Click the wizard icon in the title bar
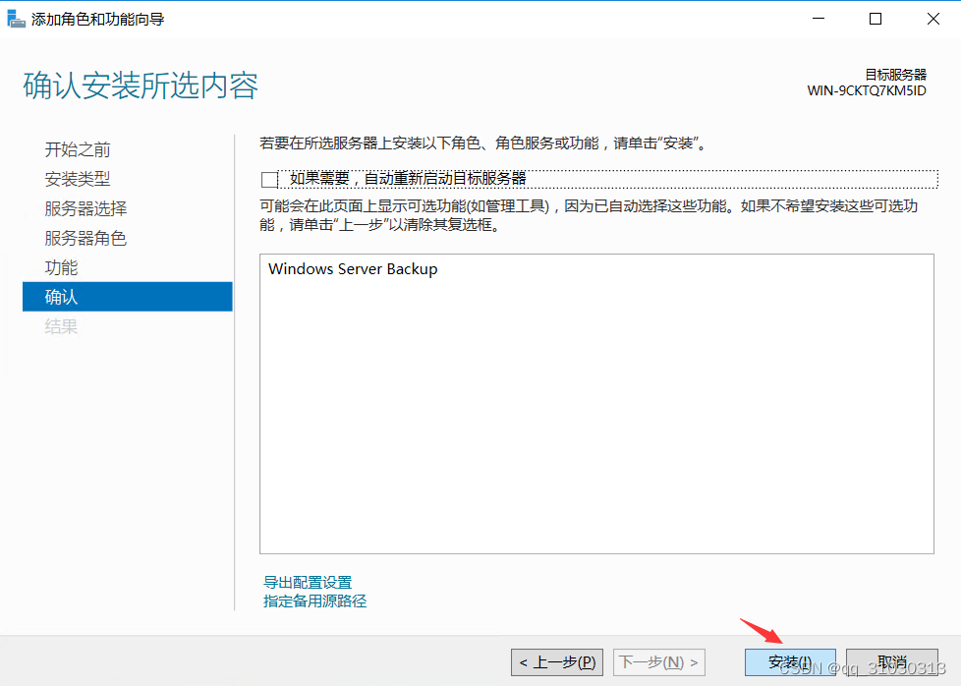This screenshot has height=686, width=961. 16,18
